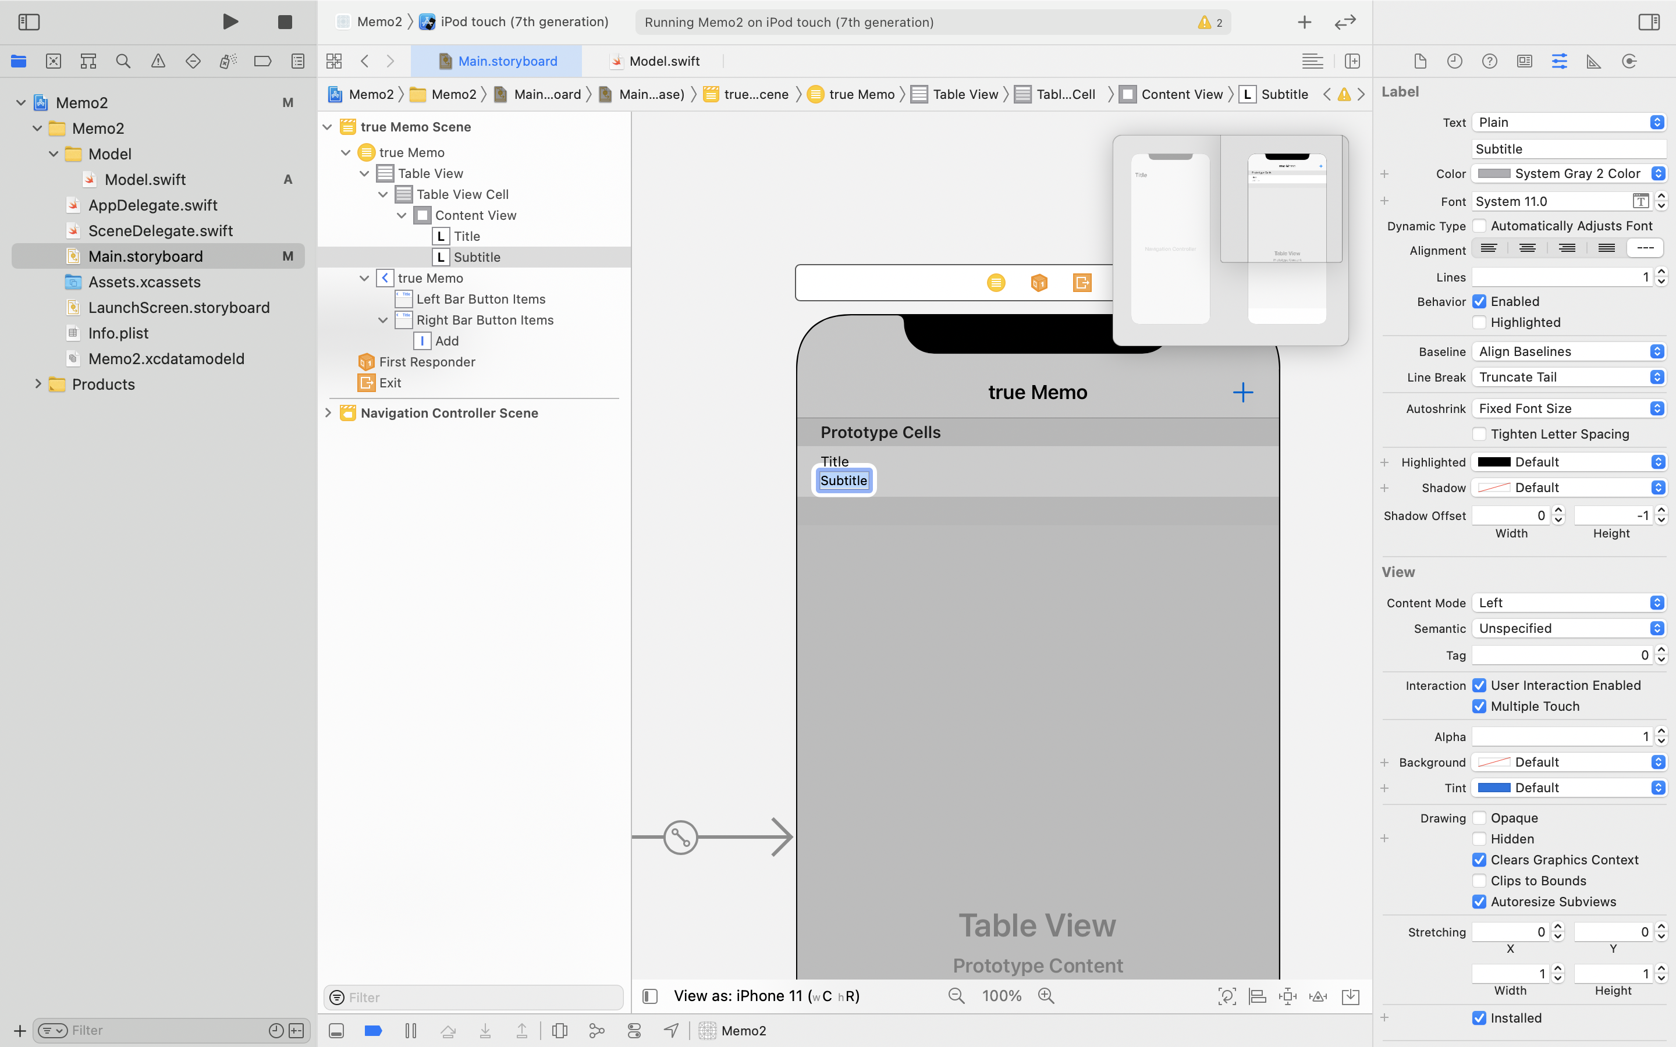The width and height of the screenshot is (1676, 1047).
Task: Enable the Hidden checkbox
Action: 1479,839
